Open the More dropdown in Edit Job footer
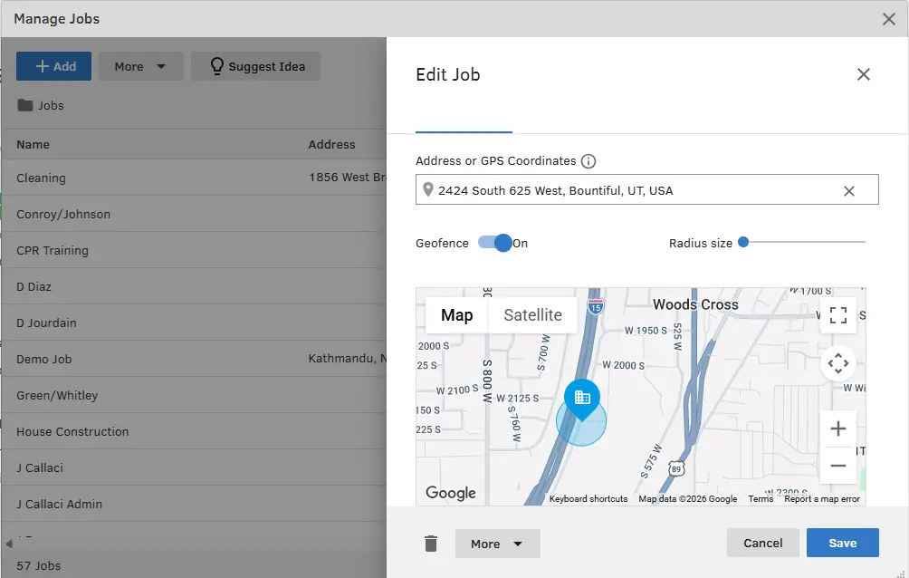 [x=497, y=544]
